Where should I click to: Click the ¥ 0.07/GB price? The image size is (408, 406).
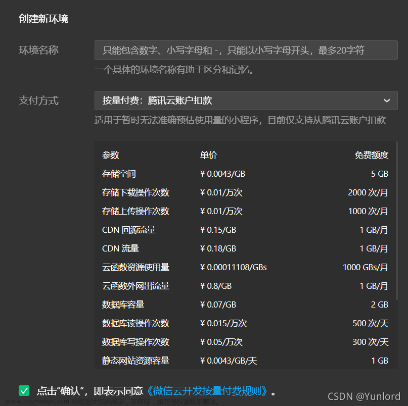218,305
